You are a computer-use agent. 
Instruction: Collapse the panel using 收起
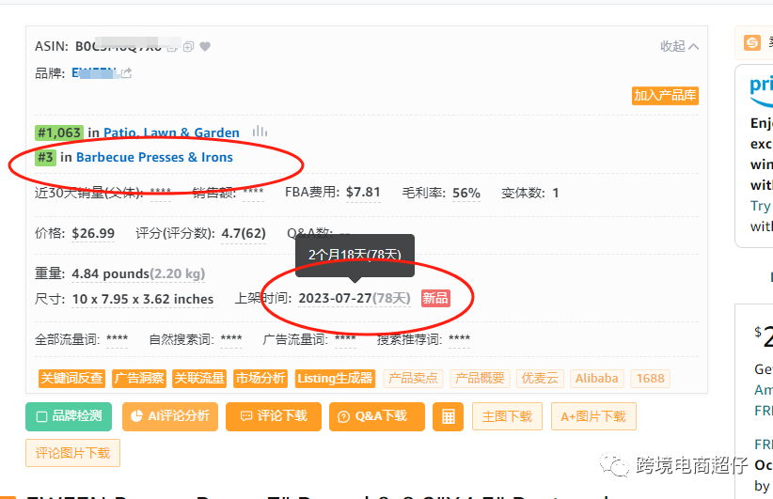679,46
